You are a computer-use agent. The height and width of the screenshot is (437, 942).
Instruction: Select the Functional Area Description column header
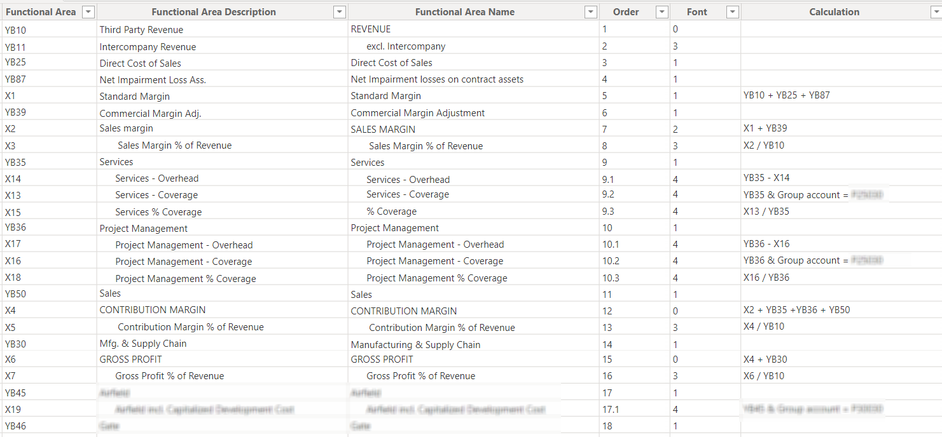coord(214,12)
